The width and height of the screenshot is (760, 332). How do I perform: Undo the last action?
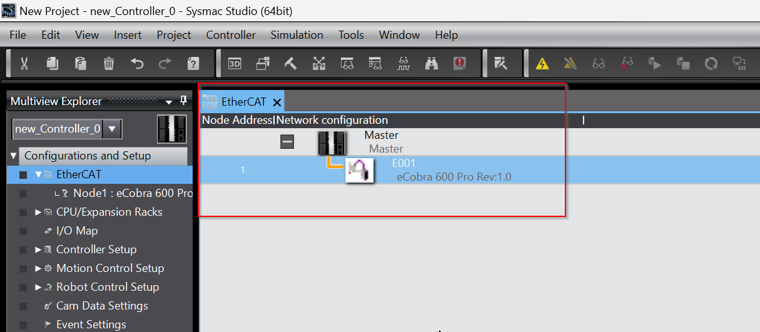137,63
